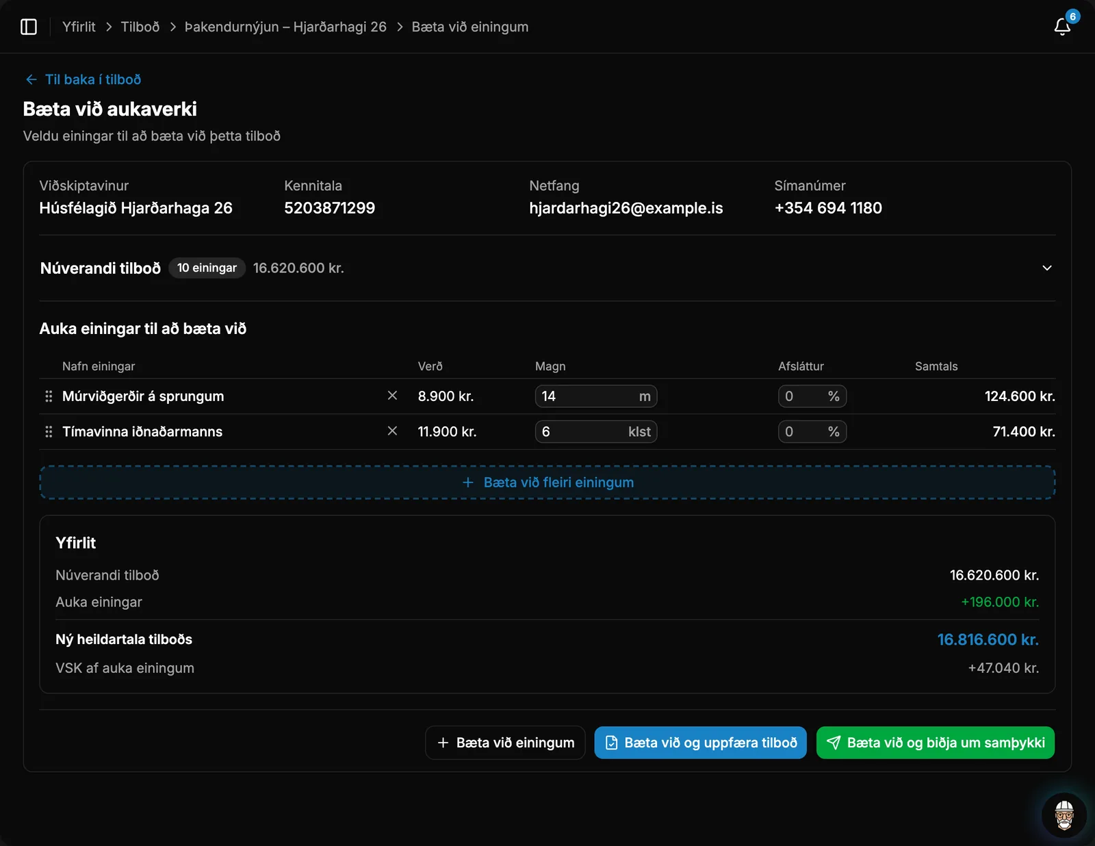1095x846 pixels.
Task: Grab drag handle for Tímavinna iðnaðarmanns
Action: pos(49,432)
